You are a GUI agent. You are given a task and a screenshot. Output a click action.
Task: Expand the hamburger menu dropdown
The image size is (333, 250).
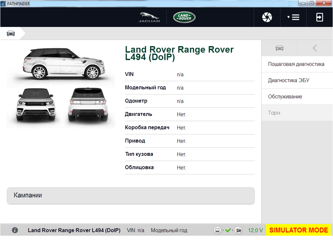293,17
